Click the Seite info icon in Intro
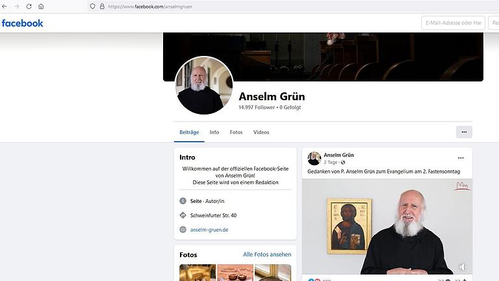 click(x=183, y=201)
